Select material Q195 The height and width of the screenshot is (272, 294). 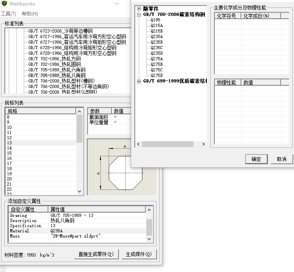pos(155,20)
